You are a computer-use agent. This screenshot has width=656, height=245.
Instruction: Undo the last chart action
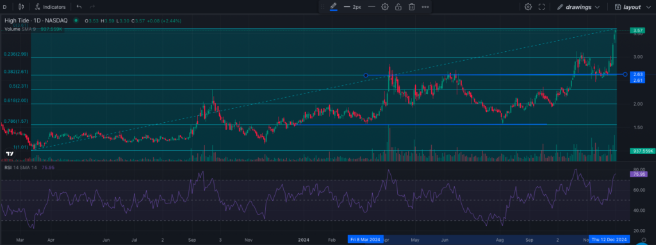pos(79,7)
